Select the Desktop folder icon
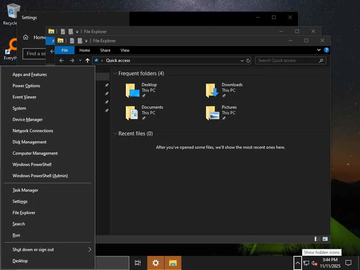The image size is (360, 270). click(133, 90)
